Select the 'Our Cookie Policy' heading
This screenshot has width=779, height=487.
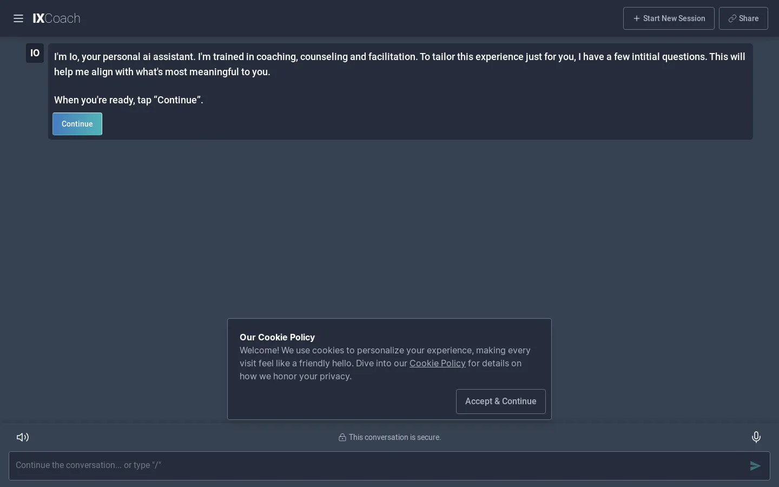277,337
